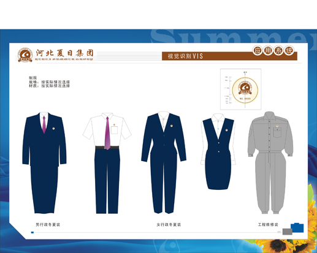317x253 pixels.
Task: Open the badge dimension diagram thumbnail
Action: tap(240, 89)
